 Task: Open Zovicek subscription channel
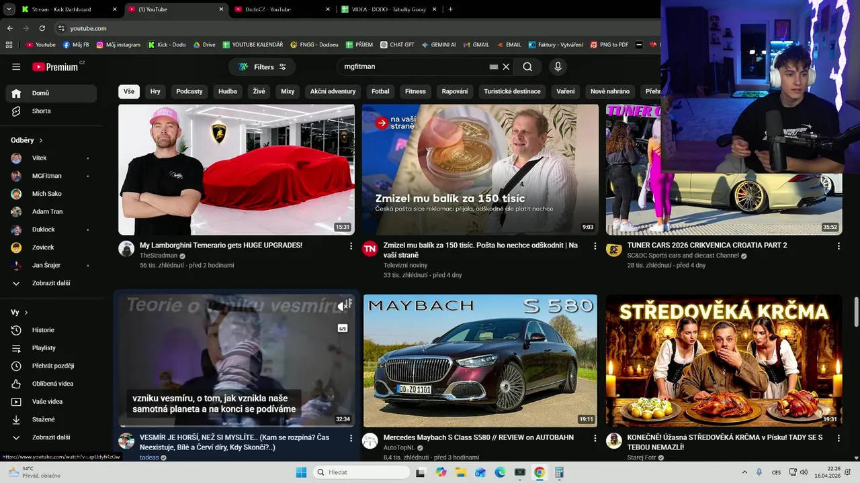click(x=51, y=248)
